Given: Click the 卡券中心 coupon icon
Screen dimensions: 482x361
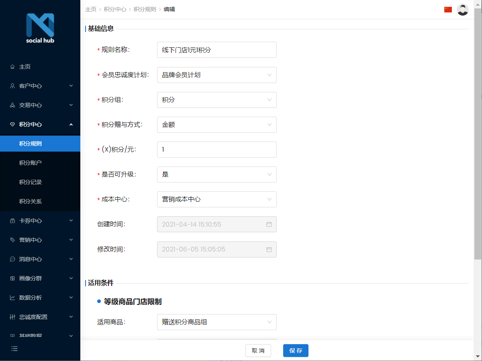Looking at the screenshot, I should pyautogui.click(x=13, y=220).
